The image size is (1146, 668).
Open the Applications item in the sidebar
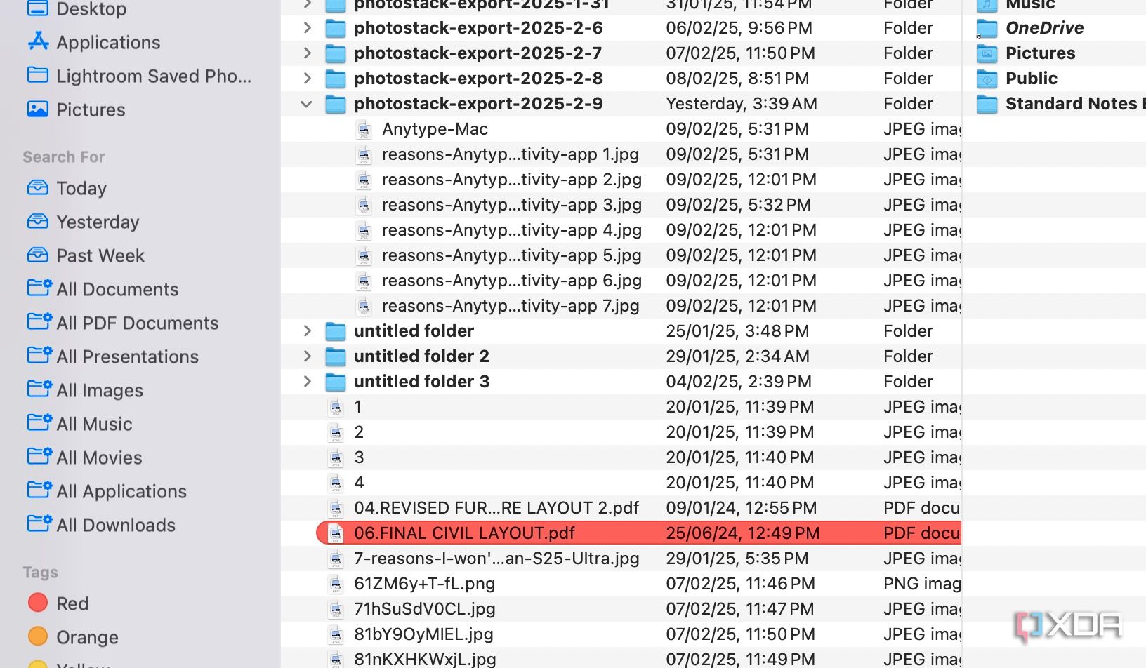coord(108,42)
